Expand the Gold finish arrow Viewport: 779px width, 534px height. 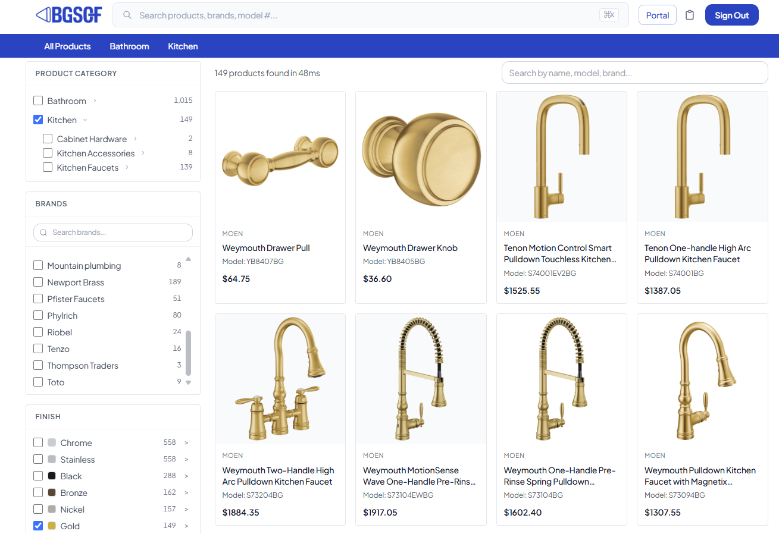tap(186, 526)
